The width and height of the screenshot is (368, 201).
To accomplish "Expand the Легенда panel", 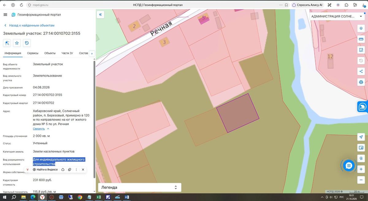I will point(140,187).
